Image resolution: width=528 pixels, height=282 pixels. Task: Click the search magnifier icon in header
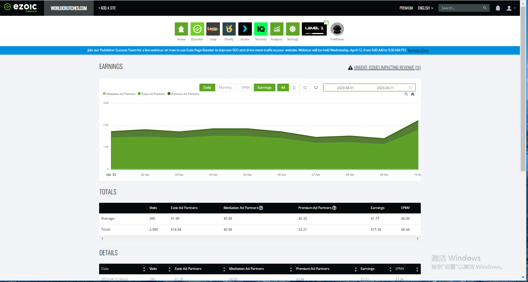(485, 8)
